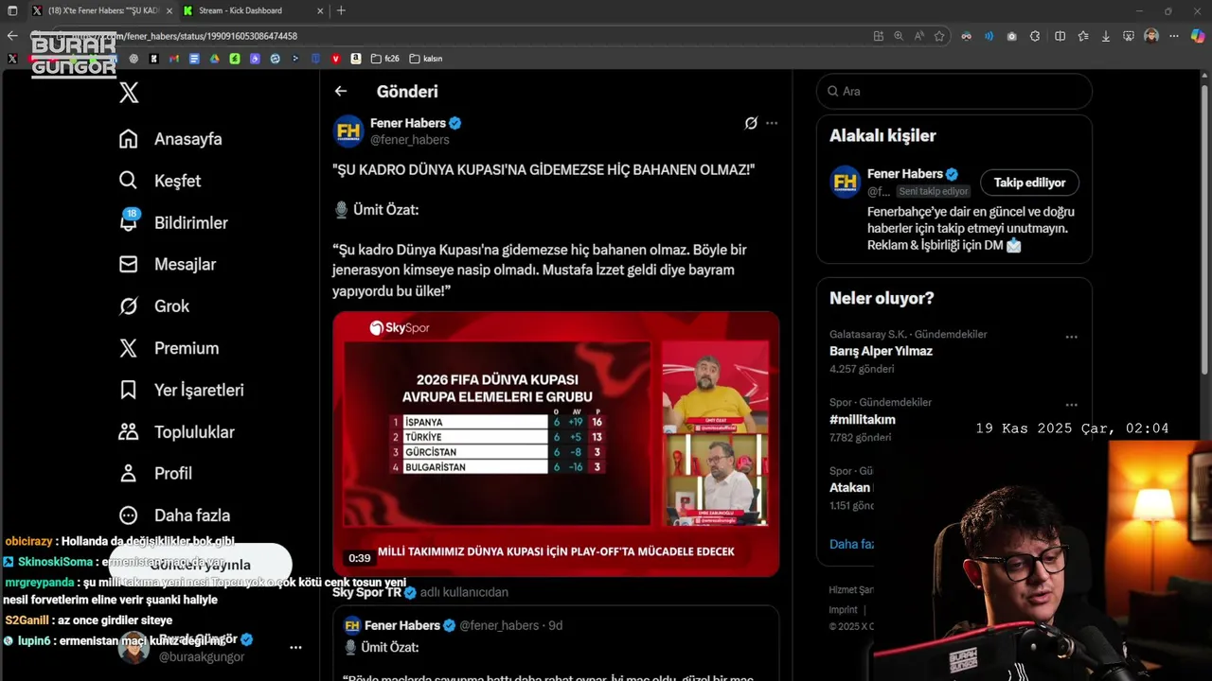Open Keşfet explore page
1212x681 pixels.
(159, 181)
